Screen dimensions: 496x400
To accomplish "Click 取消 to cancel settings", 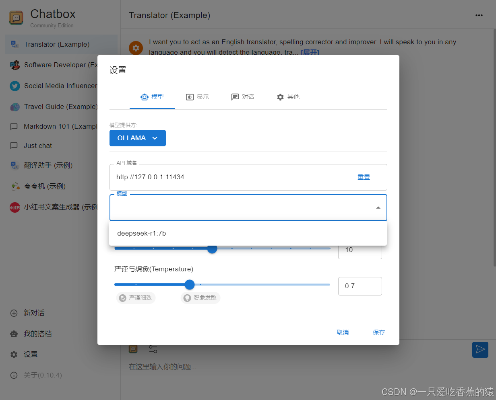I will (x=343, y=332).
